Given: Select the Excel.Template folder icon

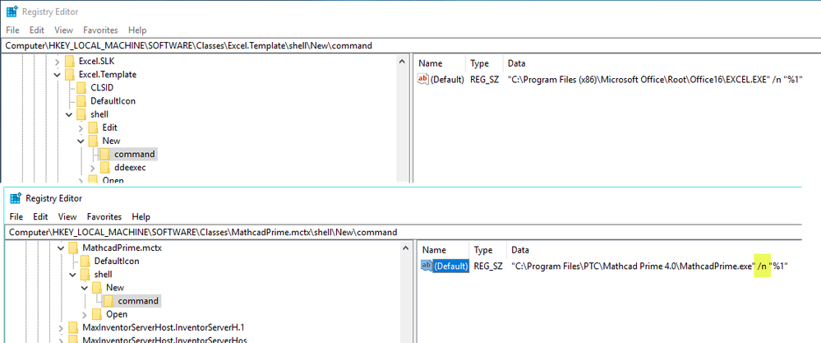Looking at the screenshot, I should pyautogui.click(x=70, y=74).
